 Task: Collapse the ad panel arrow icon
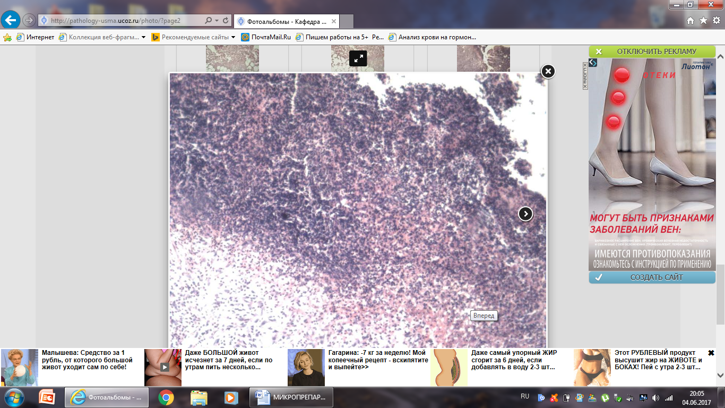(x=593, y=63)
